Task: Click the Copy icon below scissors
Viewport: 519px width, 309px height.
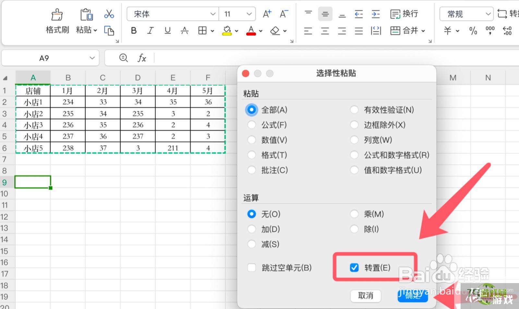Action: click(109, 30)
